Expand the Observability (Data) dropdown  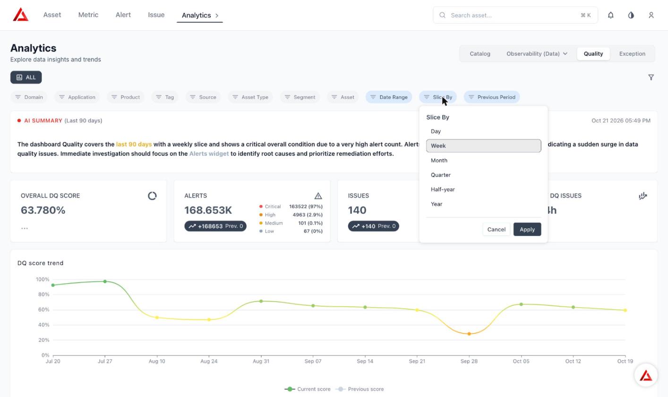point(537,53)
